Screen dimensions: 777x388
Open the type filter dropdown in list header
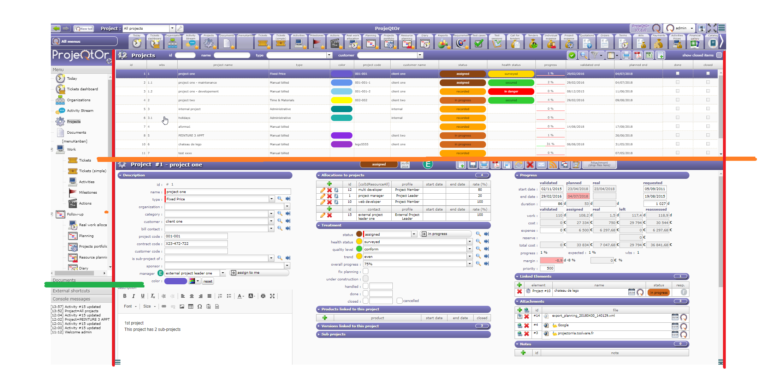tap(329, 55)
